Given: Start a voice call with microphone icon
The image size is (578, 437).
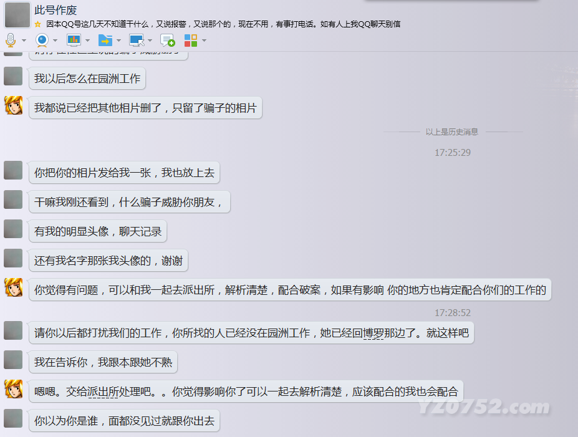Looking at the screenshot, I should tap(11, 41).
